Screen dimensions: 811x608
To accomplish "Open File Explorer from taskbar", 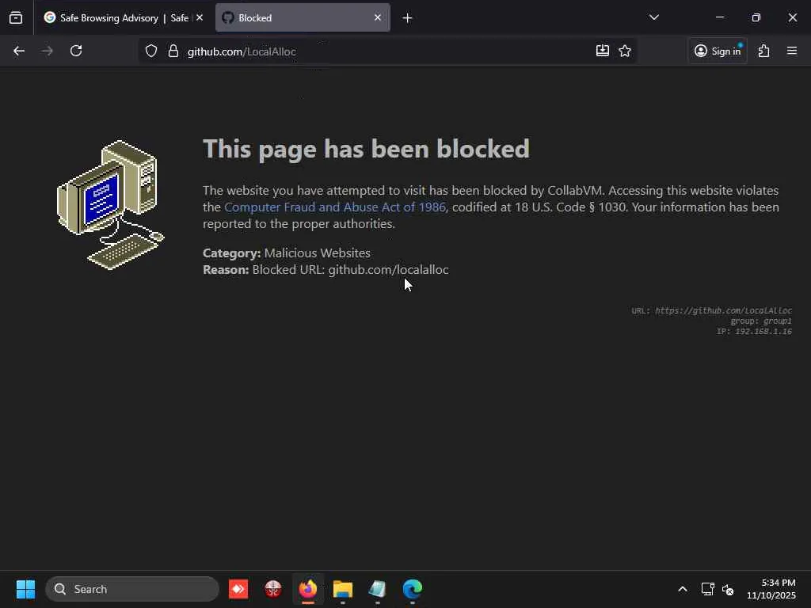I will (343, 589).
